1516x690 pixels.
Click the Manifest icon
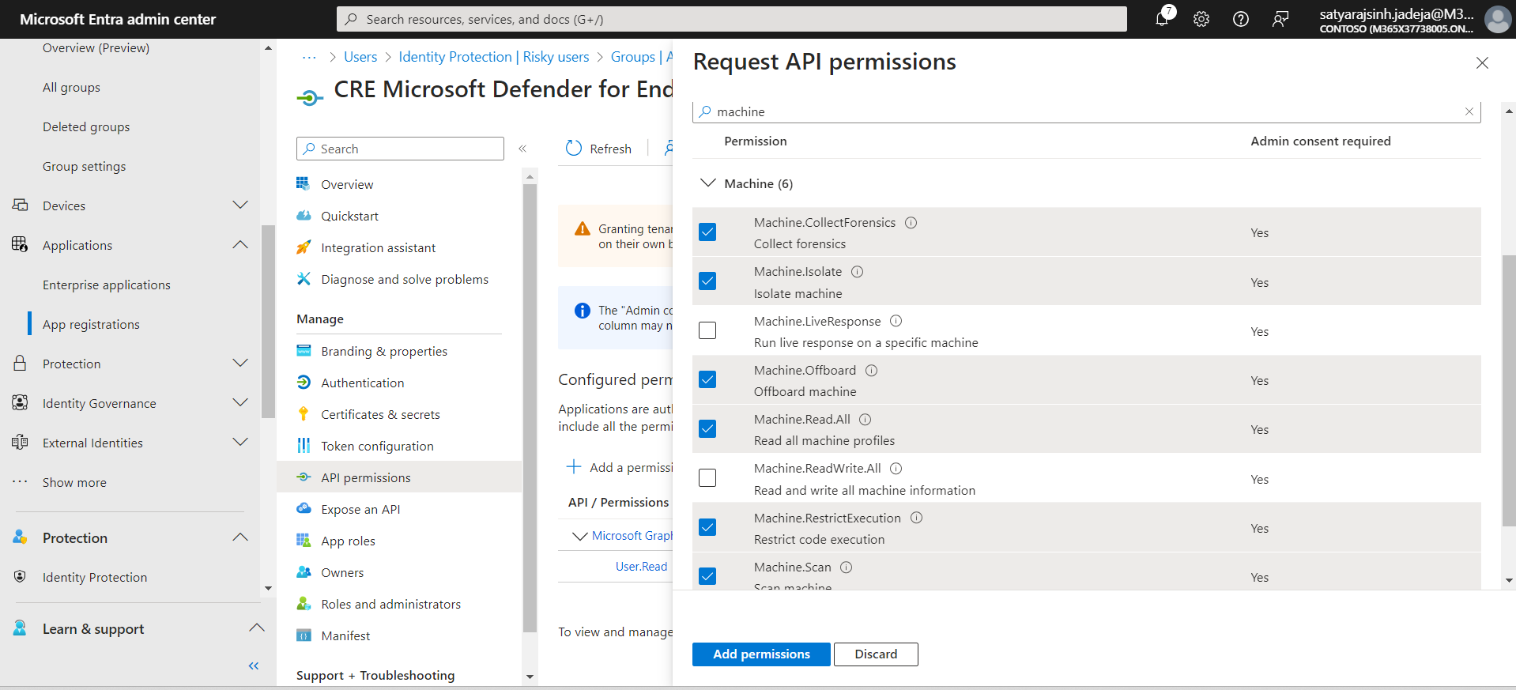point(304,635)
